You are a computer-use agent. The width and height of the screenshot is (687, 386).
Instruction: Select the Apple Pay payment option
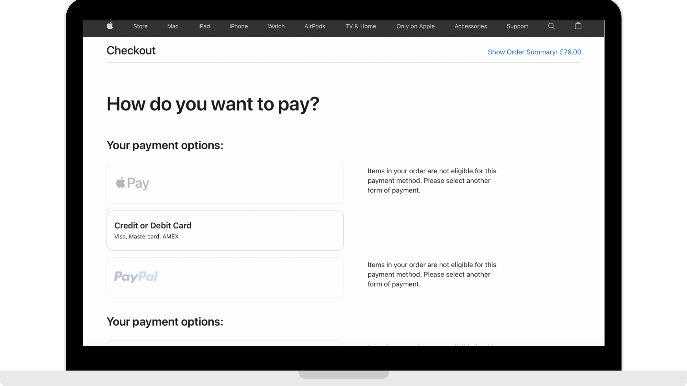[x=225, y=184]
